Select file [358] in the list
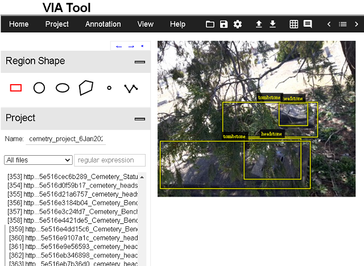 coord(72,221)
